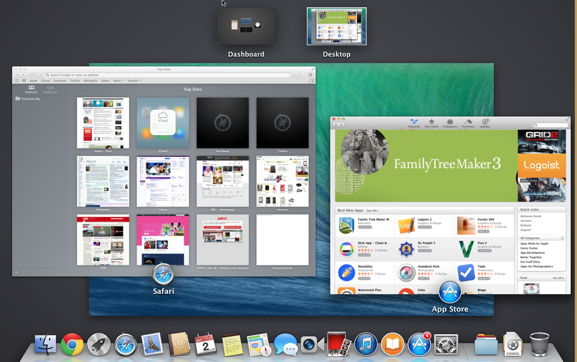The image size is (577, 362).
Task: Open the All Categories dropdown in Quick Links
Action: (x=542, y=238)
